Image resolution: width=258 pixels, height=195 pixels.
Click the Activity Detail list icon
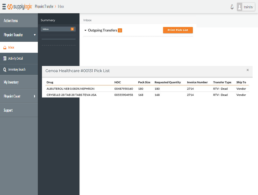(x=5, y=58)
